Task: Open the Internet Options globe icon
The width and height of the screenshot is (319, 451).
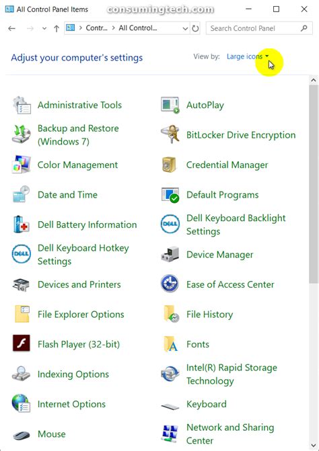Action: pos(22,403)
